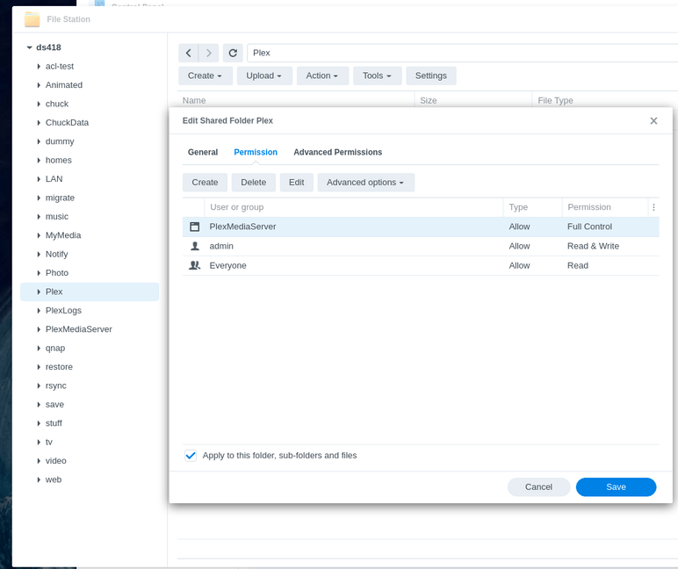Click the Everyone group icon

point(195,265)
